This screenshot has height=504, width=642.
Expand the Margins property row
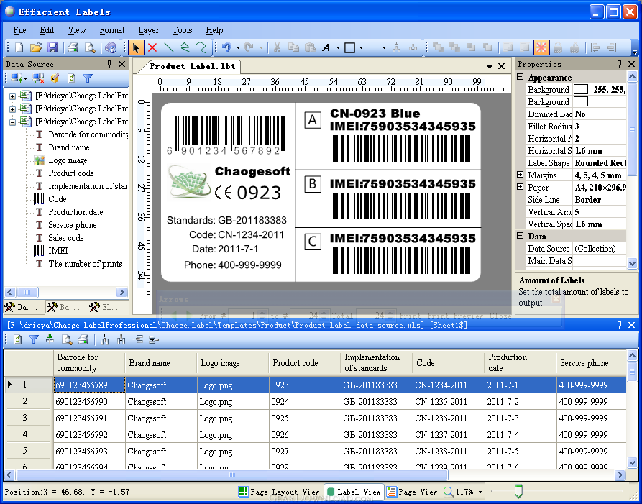tap(520, 175)
